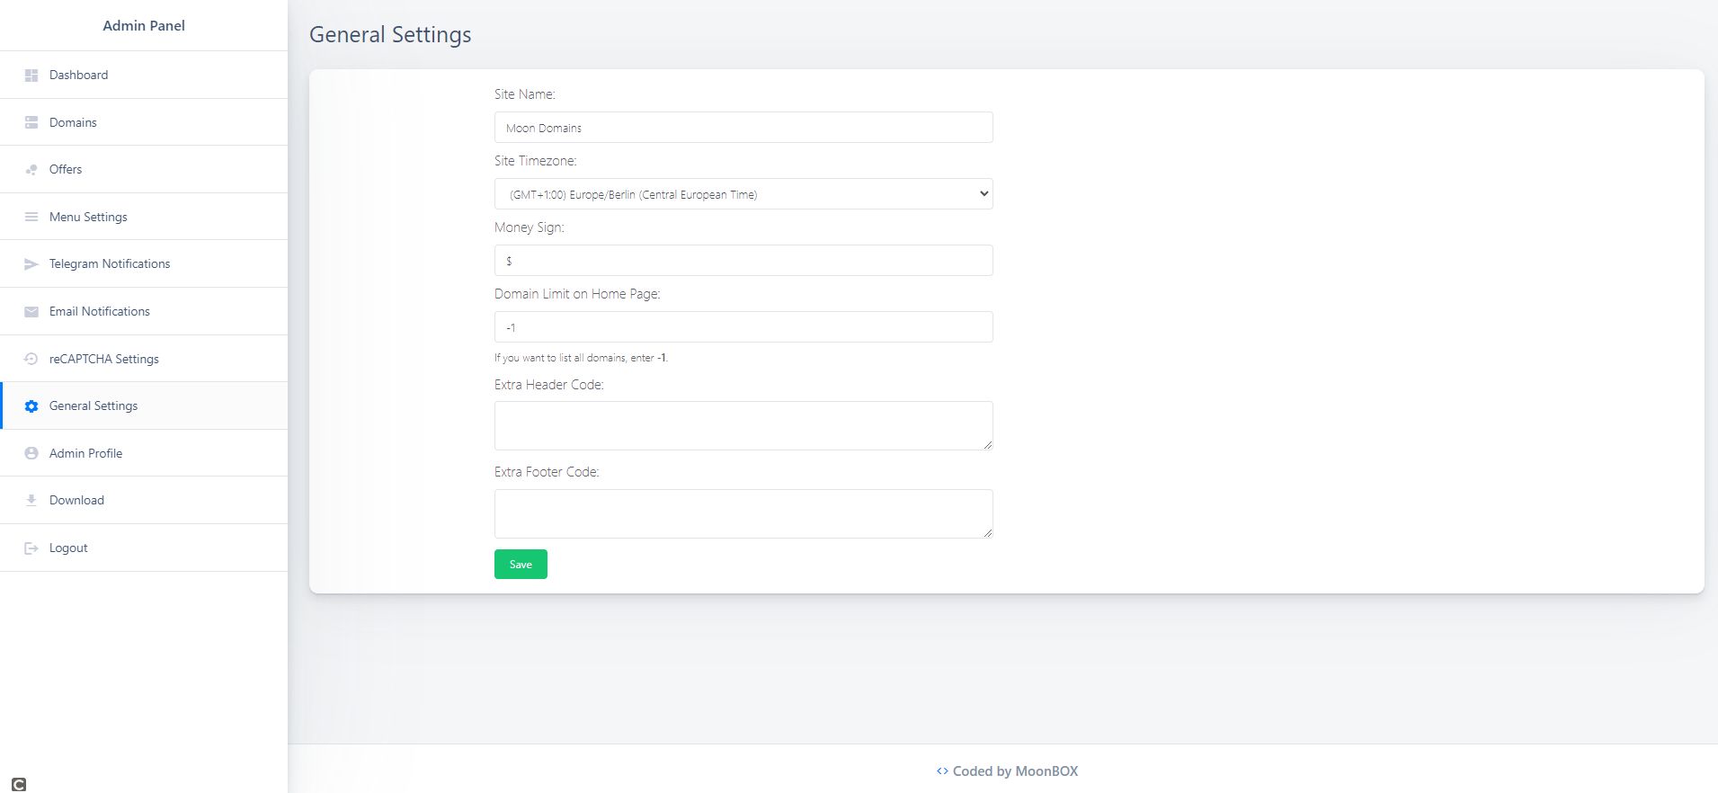Click the Admin Profile user icon
Image resolution: width=1718 pixels, height=793 pixels.
point(31,453)
